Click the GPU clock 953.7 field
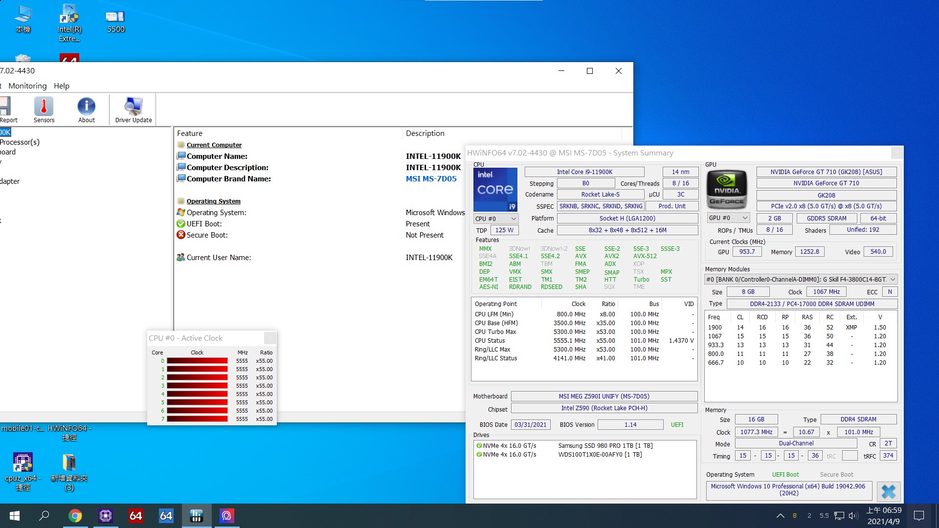This screenshot has width=939, height=528. (x=746, y=251)
